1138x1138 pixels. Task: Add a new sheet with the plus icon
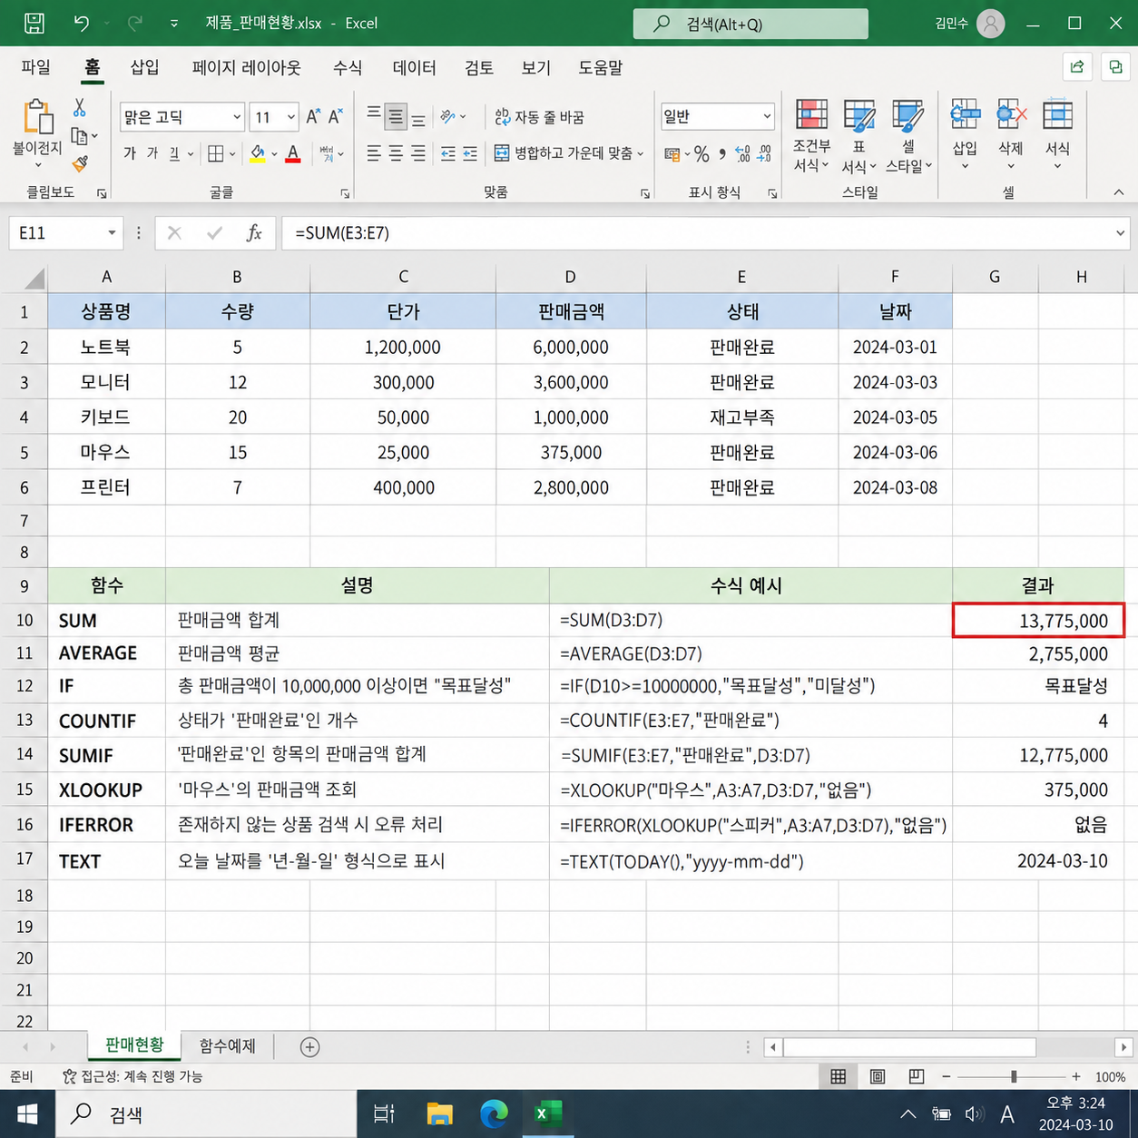coord(309,1047)
